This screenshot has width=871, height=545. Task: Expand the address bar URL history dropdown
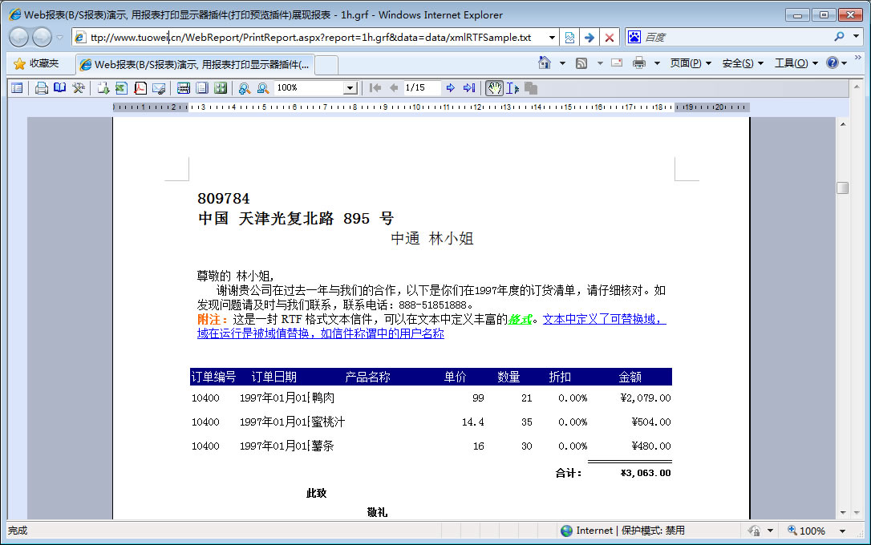[552, 38]
